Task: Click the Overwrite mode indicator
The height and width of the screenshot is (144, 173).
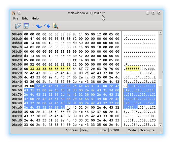Action: [147, 130]
